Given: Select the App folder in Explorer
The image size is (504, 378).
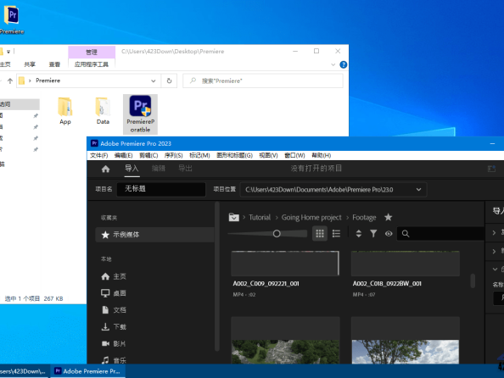Looking at the screenshot, I should [65, 111].
